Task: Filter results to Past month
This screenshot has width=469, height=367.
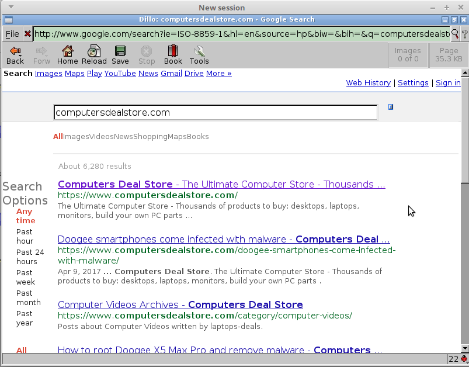Action: coord(29,298)
